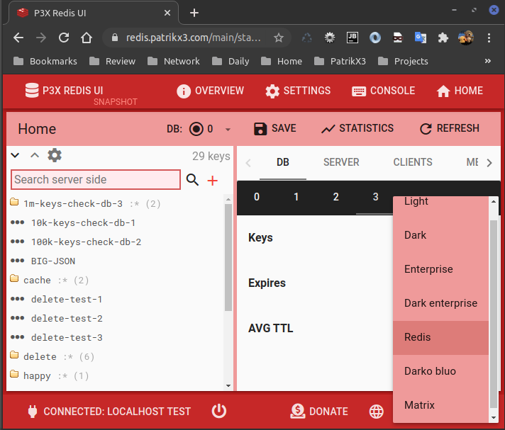
Task: Open the delete-test-2 key
Action: pos(67,318)
